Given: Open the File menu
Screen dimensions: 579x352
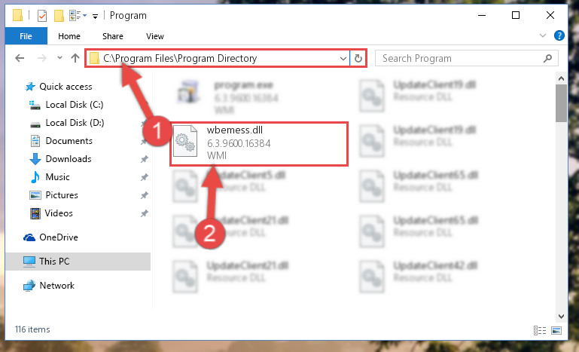Looking at the screenshot, I should [x=26, y=36].
